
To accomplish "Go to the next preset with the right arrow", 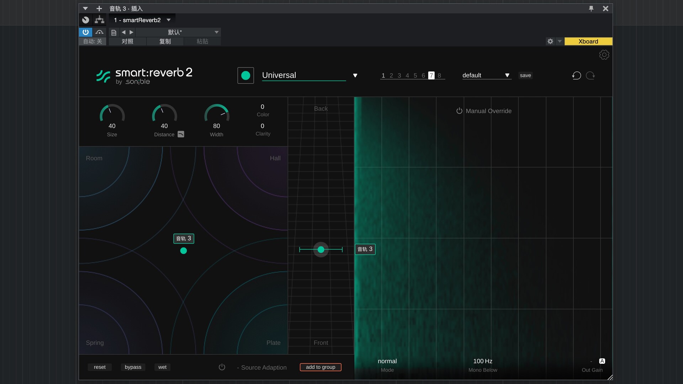I will click(x=131, y=32).
